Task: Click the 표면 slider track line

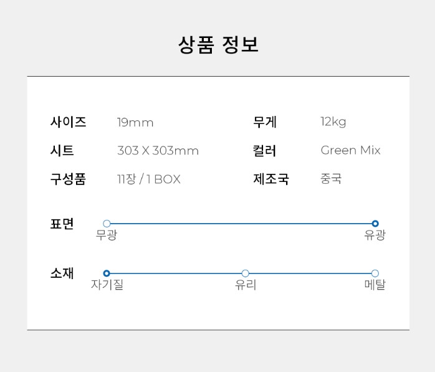Action: click(x=241, y=224)
